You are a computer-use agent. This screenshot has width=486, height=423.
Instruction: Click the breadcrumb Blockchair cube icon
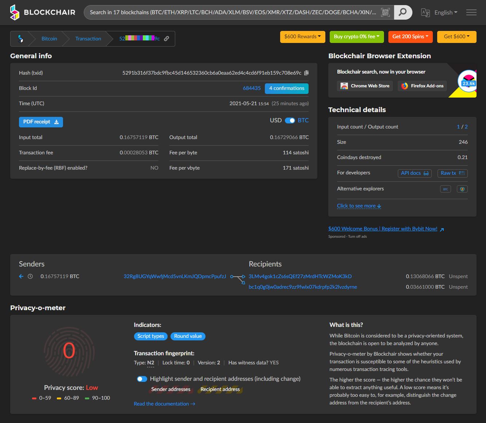(x=20, y=39)
